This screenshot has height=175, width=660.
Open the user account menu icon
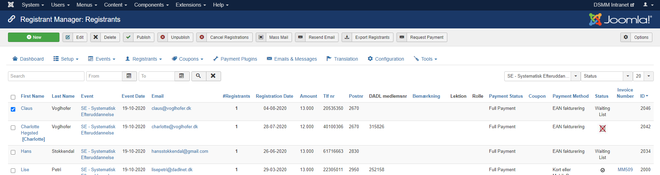coord(647,5)
